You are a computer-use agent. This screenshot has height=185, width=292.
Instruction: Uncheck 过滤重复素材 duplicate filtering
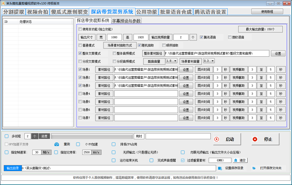[x=182, y=160]
